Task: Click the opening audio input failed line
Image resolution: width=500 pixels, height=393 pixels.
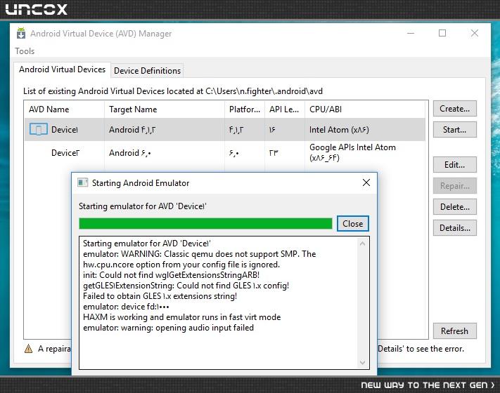Action: (168, 328)
